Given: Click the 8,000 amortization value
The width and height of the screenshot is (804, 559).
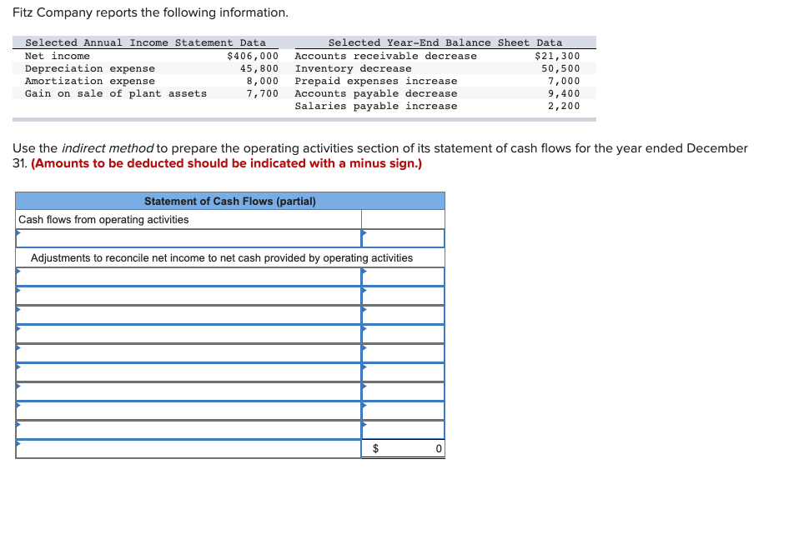Looking at the screenshot, I should click(x=263, y=81).
